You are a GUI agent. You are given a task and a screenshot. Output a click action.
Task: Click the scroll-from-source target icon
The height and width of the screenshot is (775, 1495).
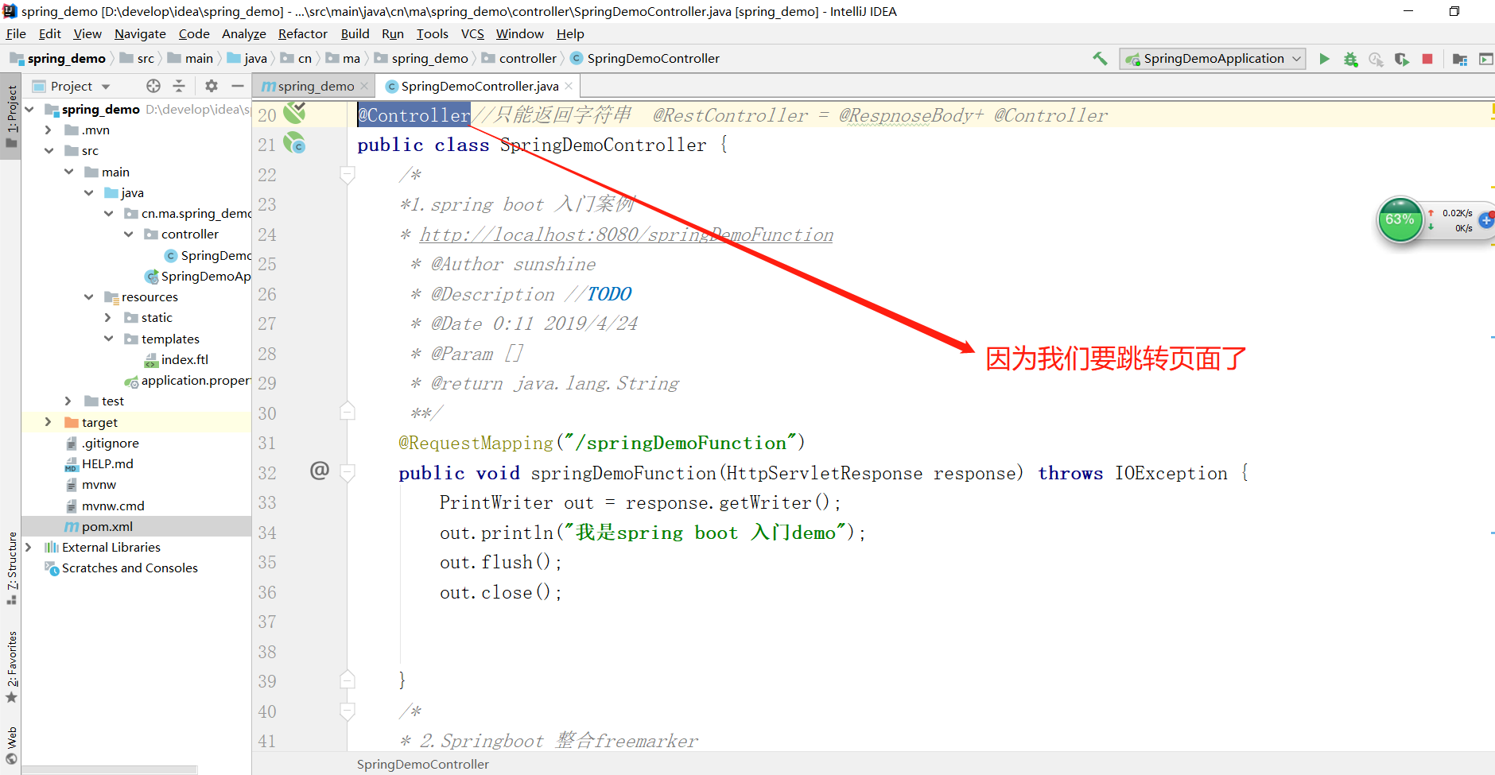(153, 86)
